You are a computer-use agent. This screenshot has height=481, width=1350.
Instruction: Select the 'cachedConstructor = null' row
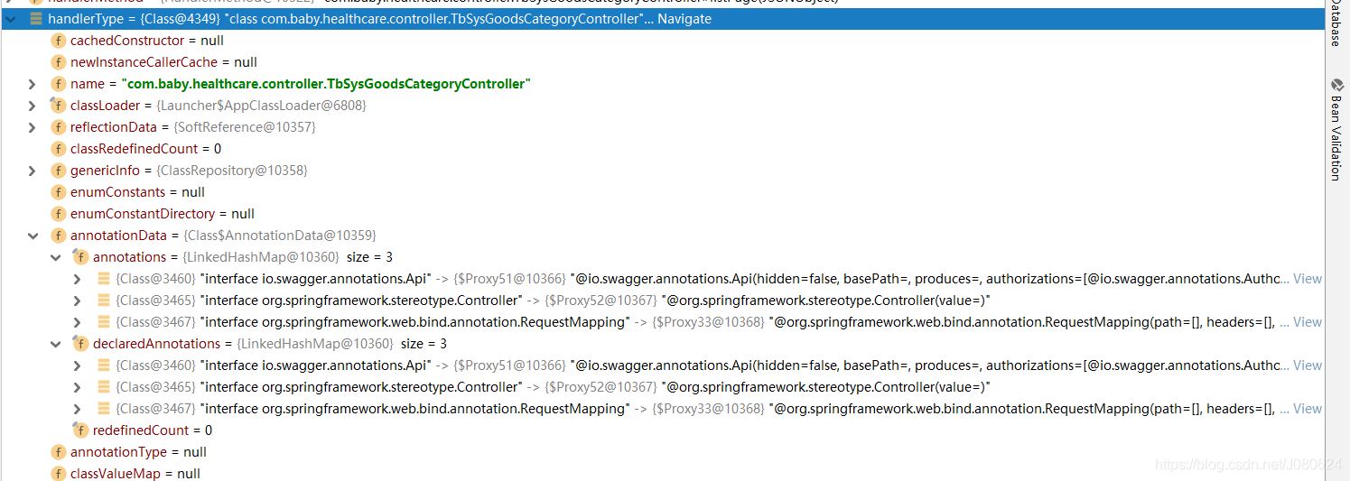(x=662, y=41)
